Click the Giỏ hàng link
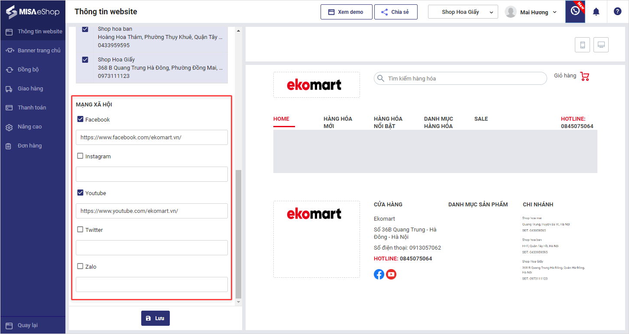The height and width of the screenshot is (334, 629). (x=565, y=76)
